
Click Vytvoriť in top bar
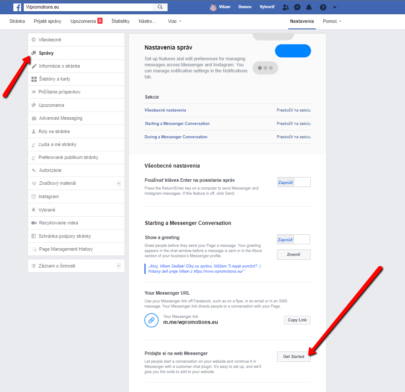(x=267, y=7)
